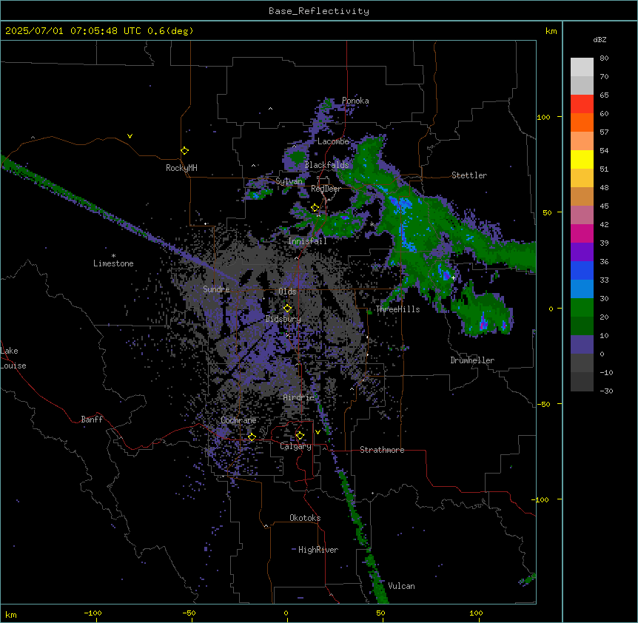Click the Innisfail city label
Viewport: 638px width, 623px height.
307,241
